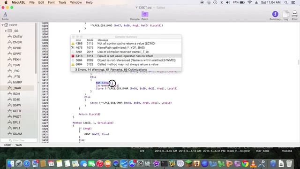Open the Bluetooth menu bar icon
The height and width of the screenshot is (169, 300).
[222, 2]
